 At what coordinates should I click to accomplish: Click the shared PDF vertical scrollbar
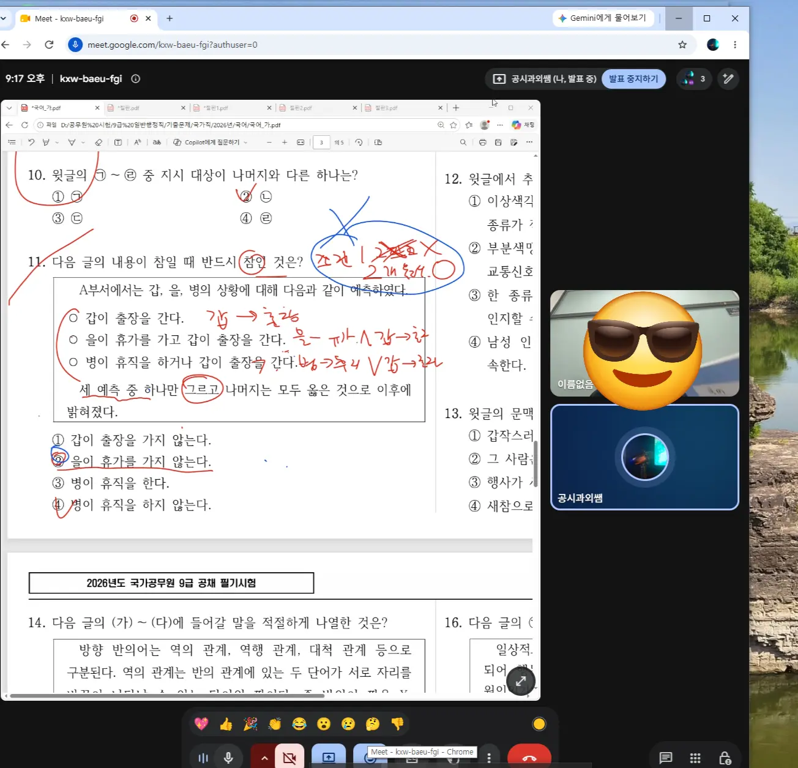(x=536, y=463)
